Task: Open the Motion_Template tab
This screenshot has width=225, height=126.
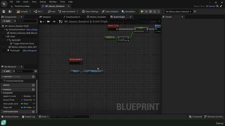Action: [96, 17]
